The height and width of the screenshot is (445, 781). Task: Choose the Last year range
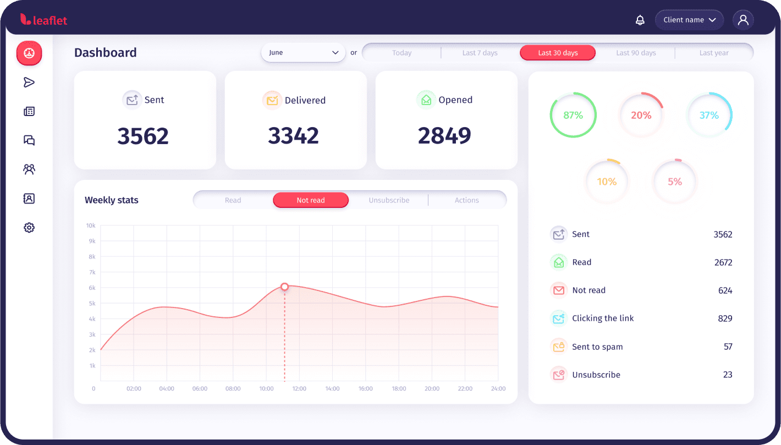point(713,53)
